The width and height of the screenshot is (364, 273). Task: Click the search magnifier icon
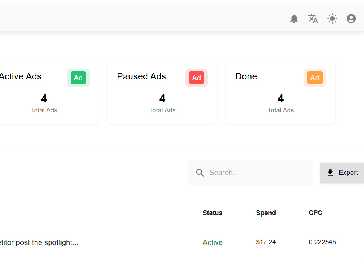(x=199, y=173)
